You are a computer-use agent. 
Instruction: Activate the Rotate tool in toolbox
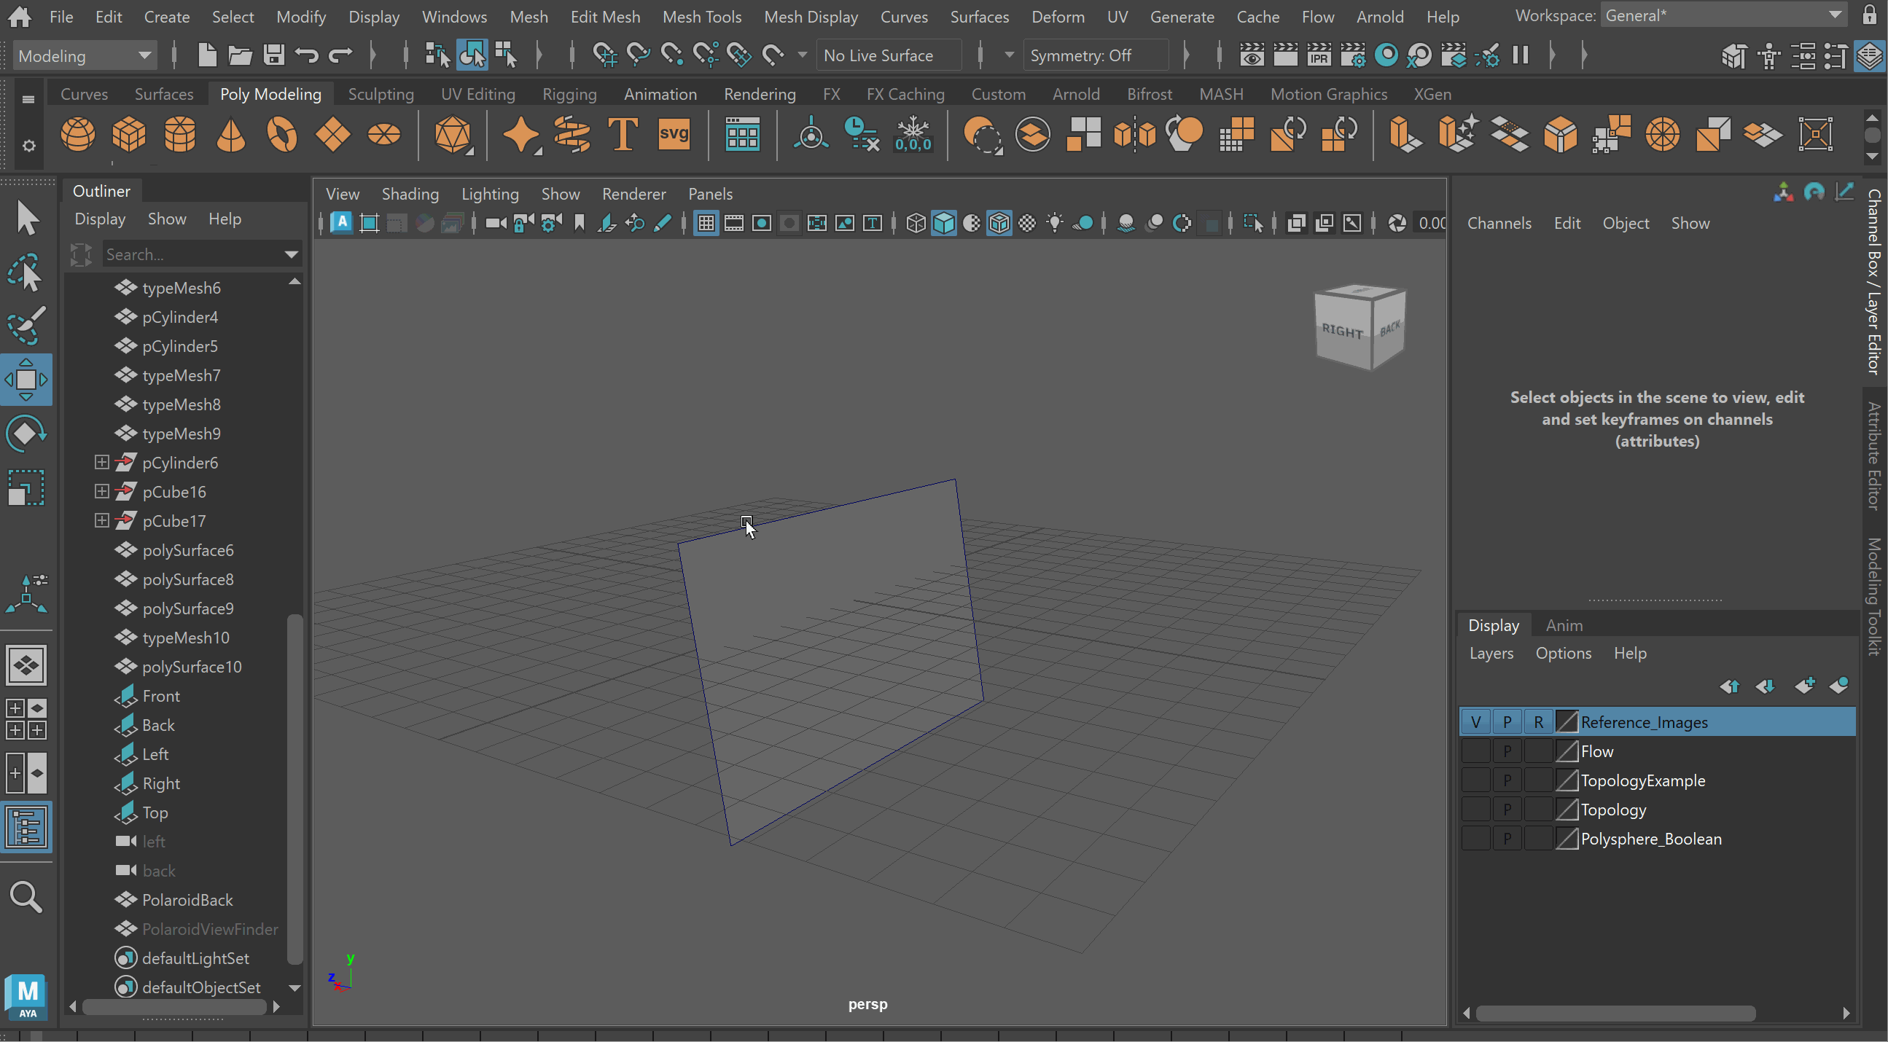pyautogui.click(x=26, y=434)
